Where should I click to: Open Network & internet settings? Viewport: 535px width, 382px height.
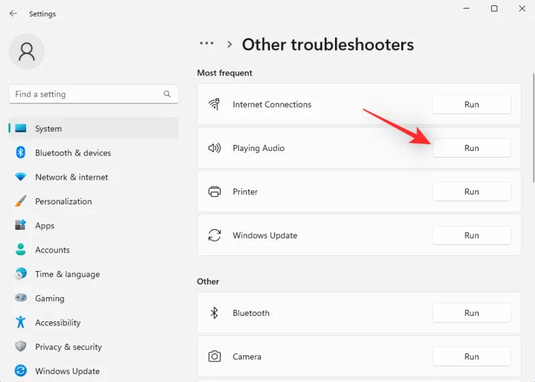coord(72,177)
